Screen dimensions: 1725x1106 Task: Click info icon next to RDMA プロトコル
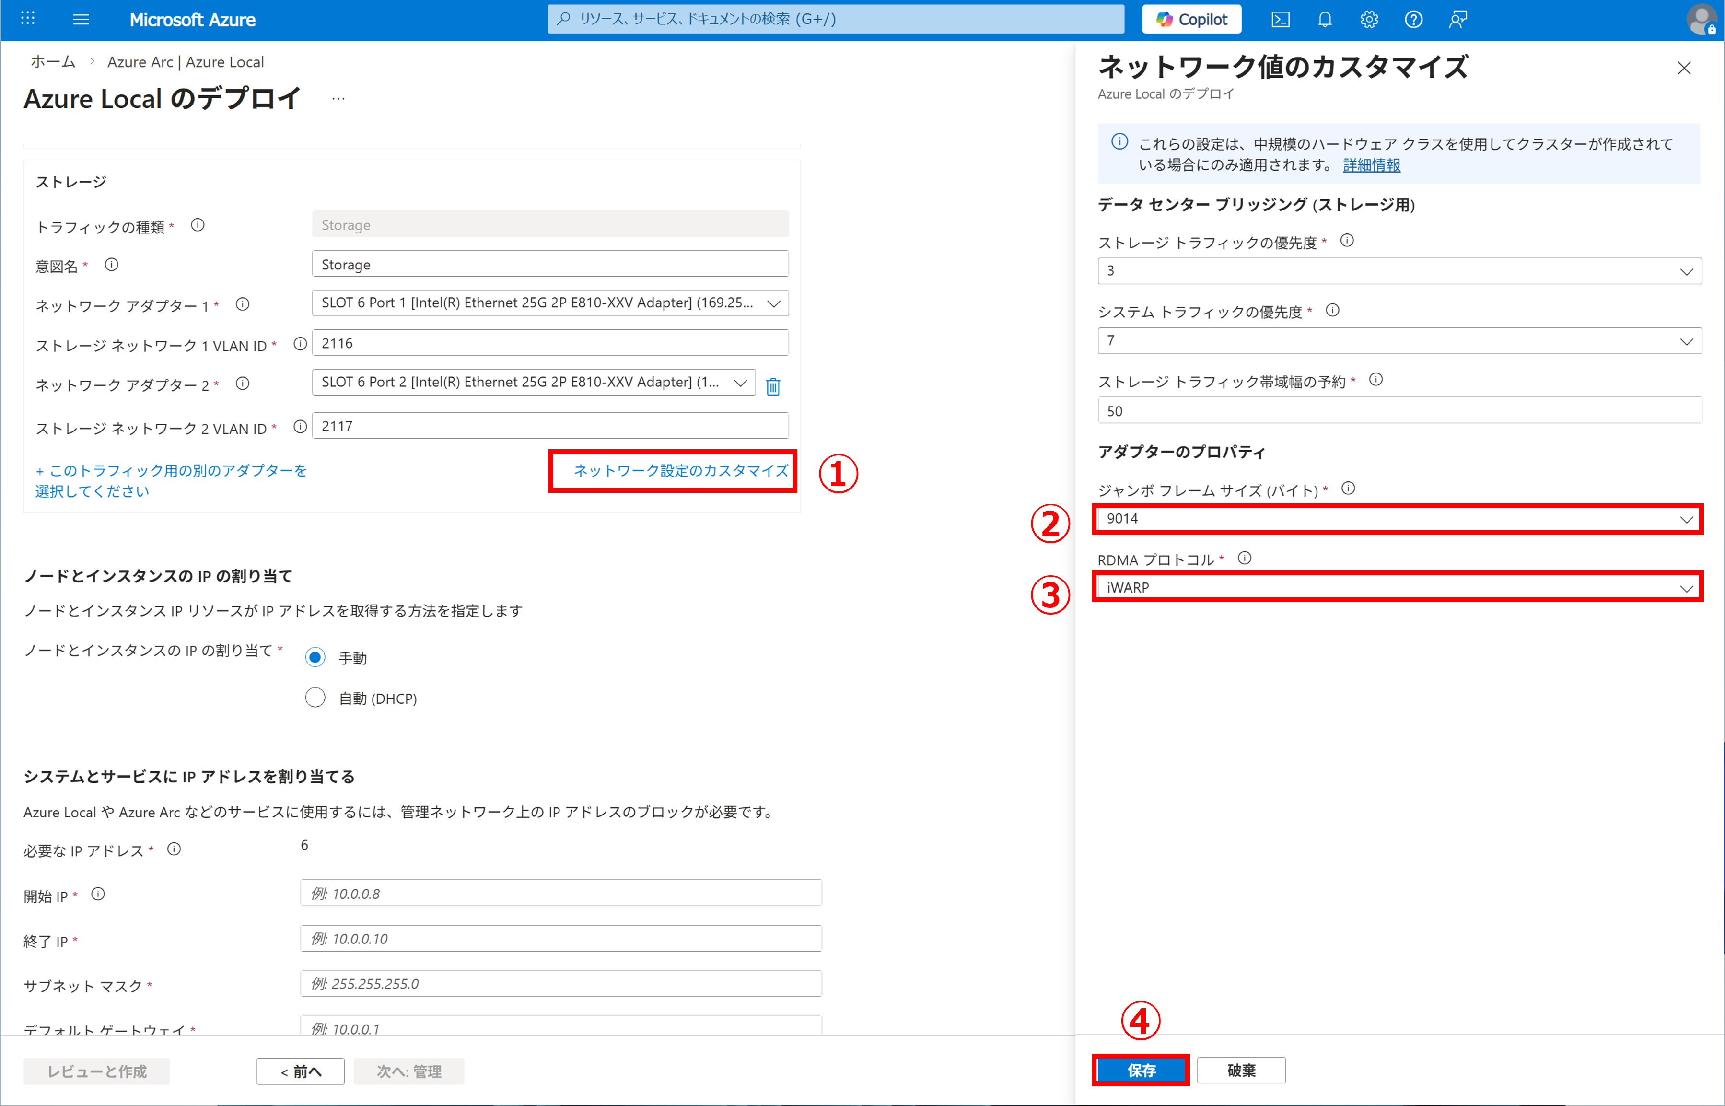point(1245,558)
